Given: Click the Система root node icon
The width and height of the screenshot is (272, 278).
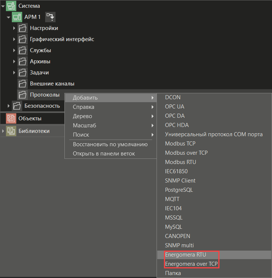Looking at the screenshot, I should [x=11, y=6].
